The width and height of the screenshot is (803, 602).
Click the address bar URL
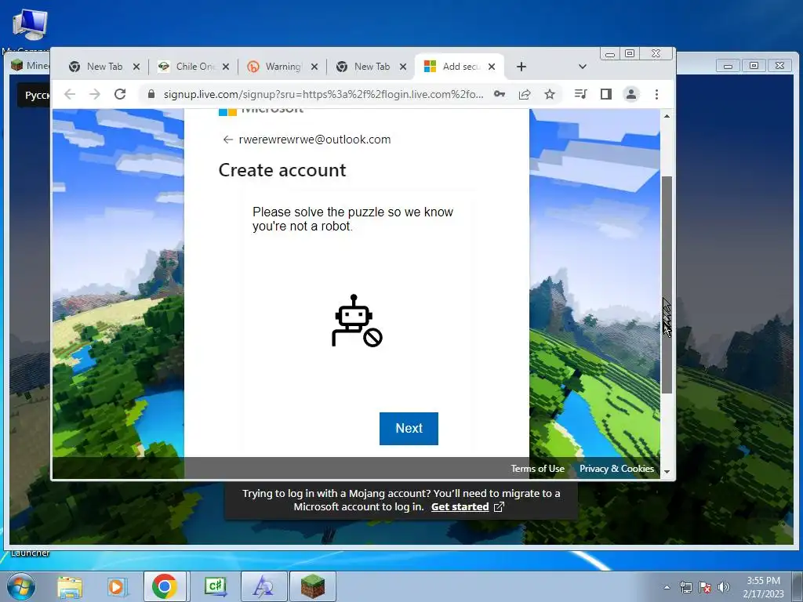pyautogui.click(x=323, y=94)
